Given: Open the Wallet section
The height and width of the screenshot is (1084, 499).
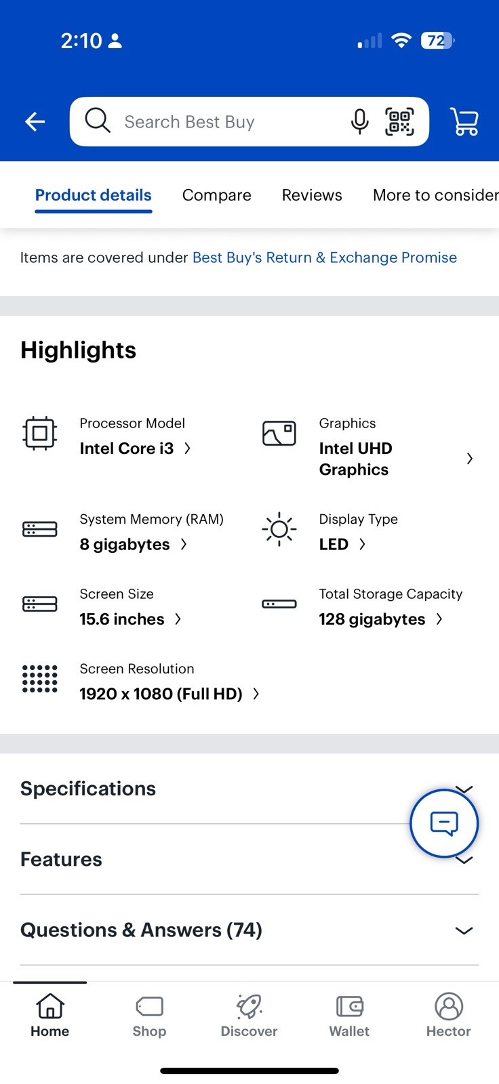Looking at the screenshot, I should click(x=349, y=1015).
